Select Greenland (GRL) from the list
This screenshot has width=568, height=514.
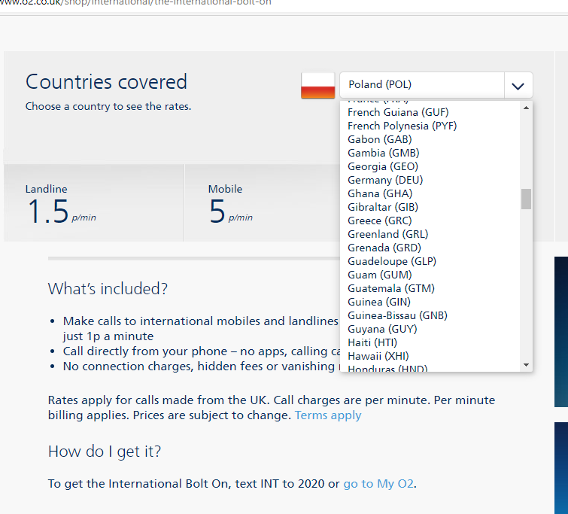387,234
